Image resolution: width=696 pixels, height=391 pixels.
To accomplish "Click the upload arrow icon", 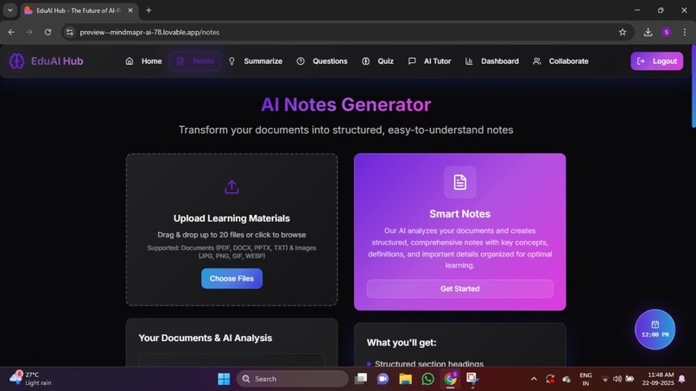I will [231, 186].
